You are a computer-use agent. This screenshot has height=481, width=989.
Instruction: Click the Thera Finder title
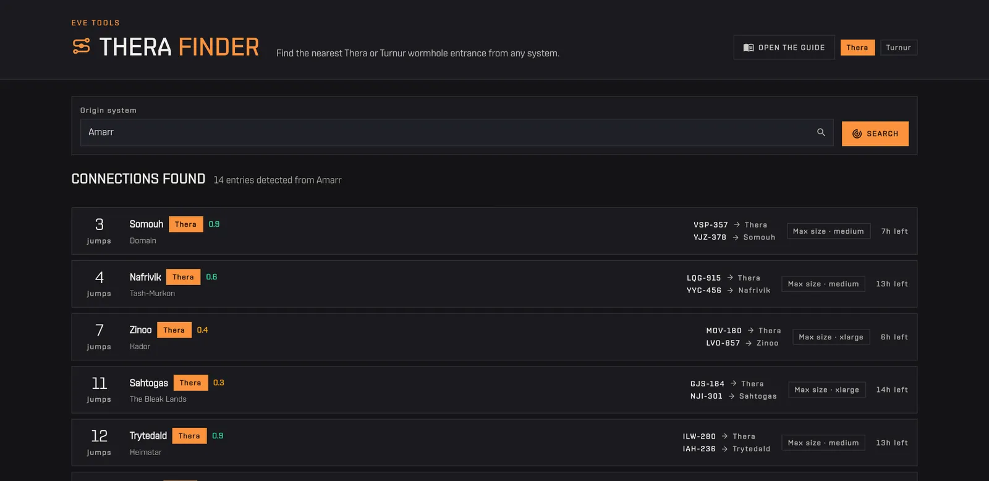[179, 47]
